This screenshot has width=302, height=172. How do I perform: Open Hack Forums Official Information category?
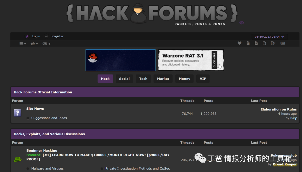[x=43, y=92]
